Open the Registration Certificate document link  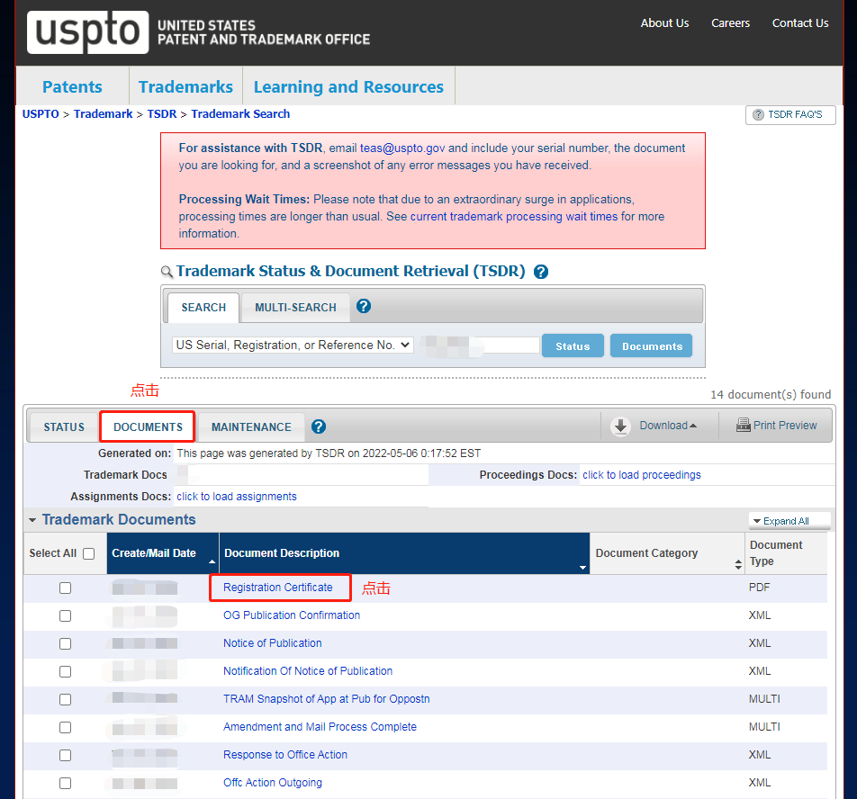pyautogui.click(x=277, y=588)
